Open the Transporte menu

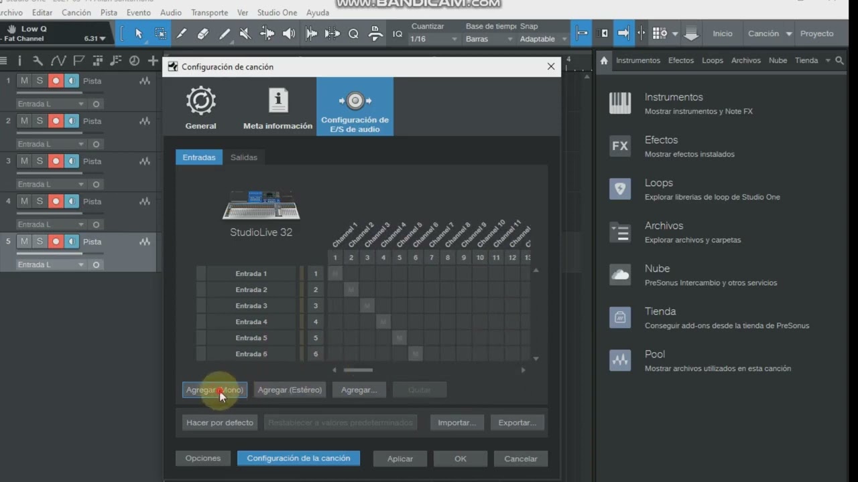pyautogui.click(x=209, y=13)
